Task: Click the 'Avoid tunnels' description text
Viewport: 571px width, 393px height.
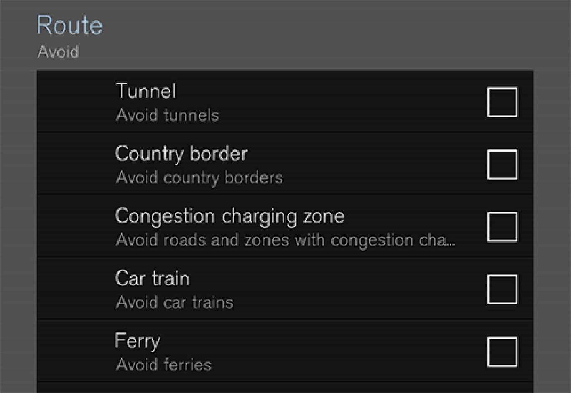Action: tap(167, 115)
